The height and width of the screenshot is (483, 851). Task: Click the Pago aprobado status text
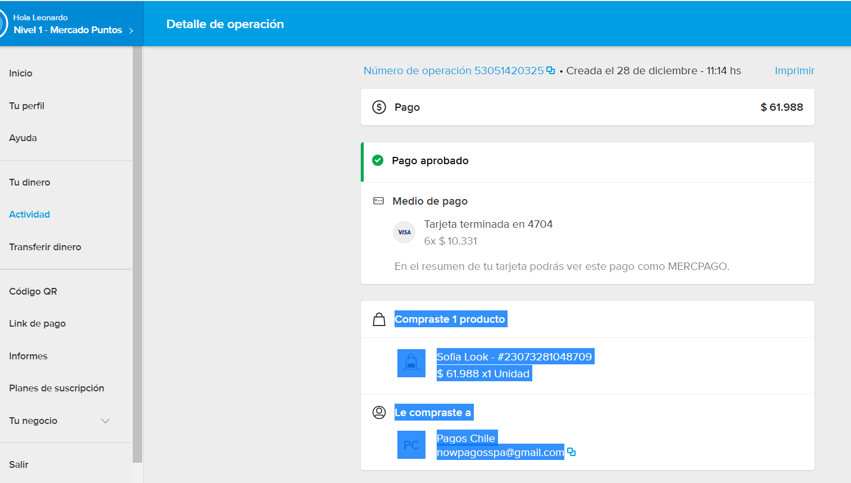click(x=430, y=160)
